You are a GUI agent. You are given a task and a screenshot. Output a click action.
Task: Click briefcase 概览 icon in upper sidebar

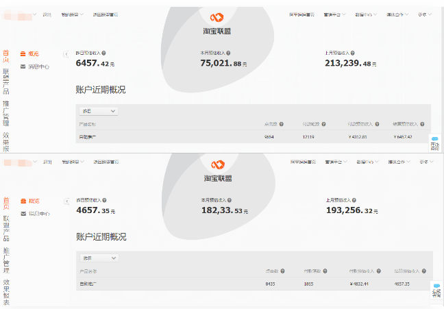point(23,53)
